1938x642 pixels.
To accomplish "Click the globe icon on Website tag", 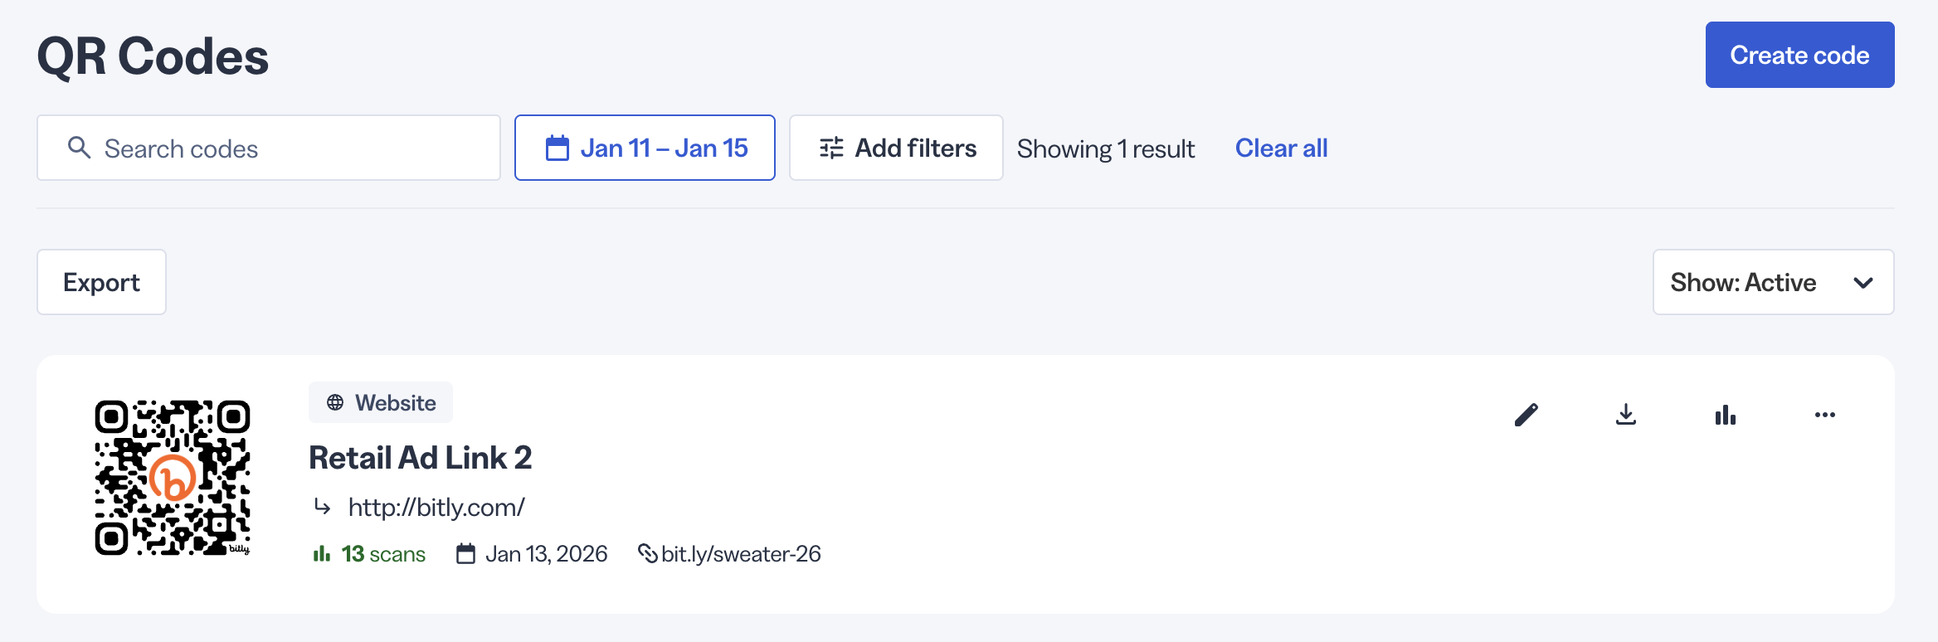I will coord(335,403).
